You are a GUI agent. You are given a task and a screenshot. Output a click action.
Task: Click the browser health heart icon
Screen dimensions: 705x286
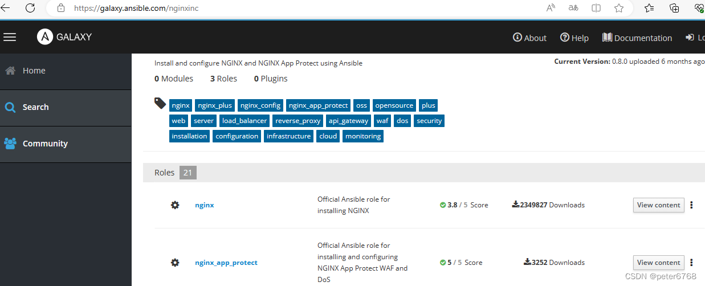[699, 8]
